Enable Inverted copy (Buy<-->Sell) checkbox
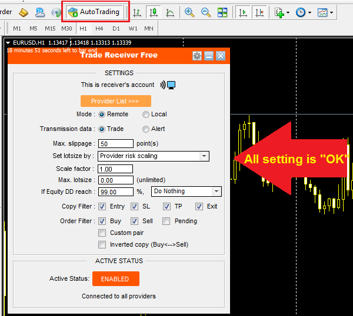The width and height of the screenshot is (353, 316). click(x=102, y=244)
